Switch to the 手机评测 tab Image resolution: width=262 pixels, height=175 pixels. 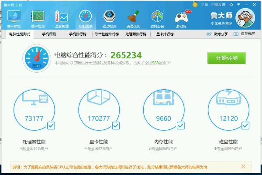pos(49,34)
